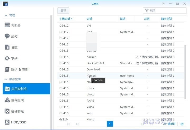The height and width of the screenshot is (130, 190).
Task: Go to page 1 in pagination
Action: [110, 124]
